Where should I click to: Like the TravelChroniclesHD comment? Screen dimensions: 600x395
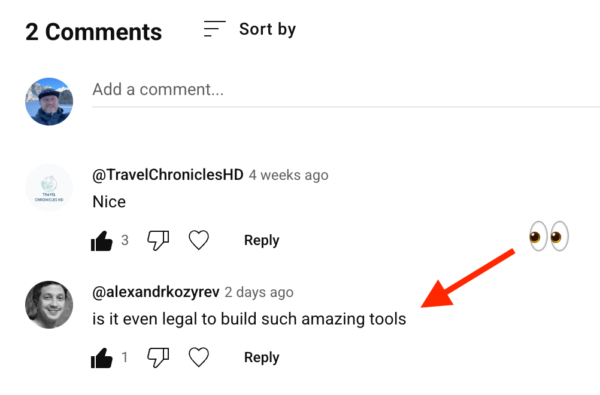[x=102, y=241]
